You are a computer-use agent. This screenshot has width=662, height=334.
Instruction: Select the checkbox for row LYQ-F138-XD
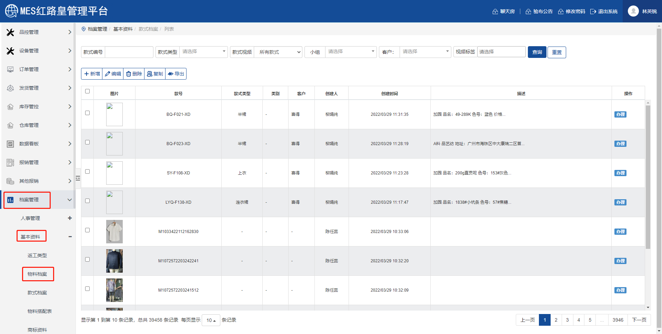pos(87,201)
